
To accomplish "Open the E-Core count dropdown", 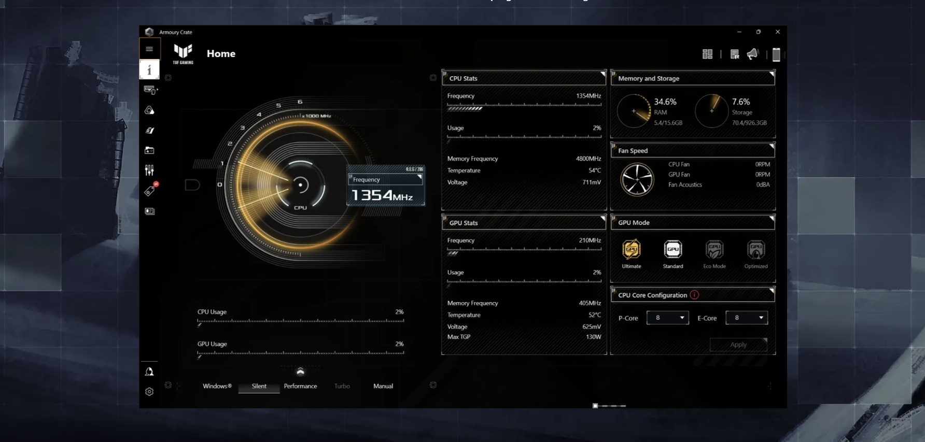I will (746, 318).
